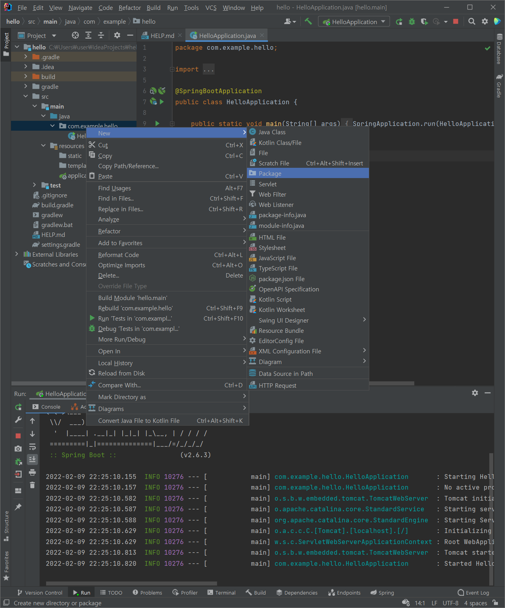The height and width of the screenshot is (608, 505).
Task: Click camera Dump Threads icon
Action: [x=18, y=448]
